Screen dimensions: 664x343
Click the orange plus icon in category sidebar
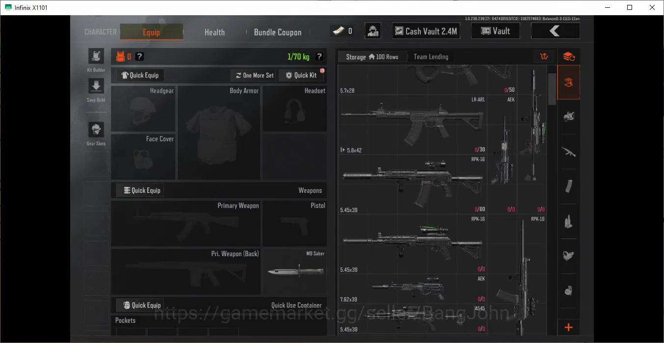click(x=569, y=327)
